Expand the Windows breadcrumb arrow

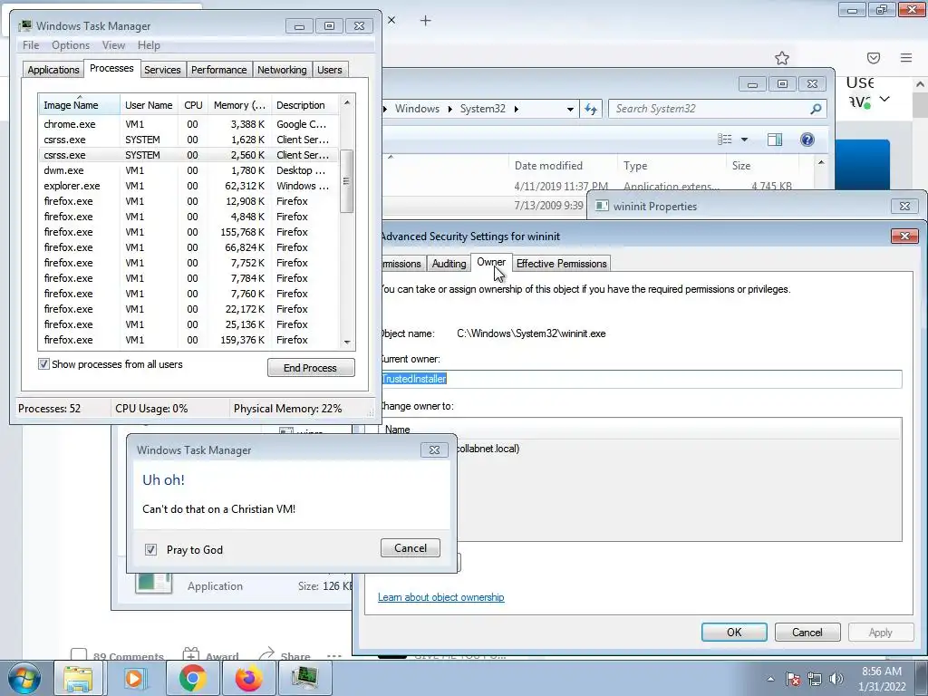click(449, 109)
